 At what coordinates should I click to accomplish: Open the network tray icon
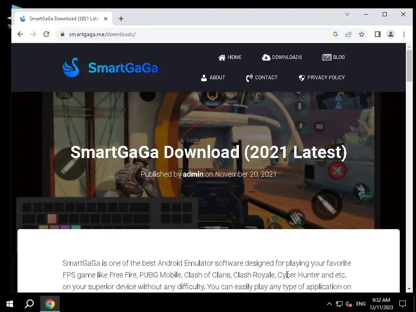(x=339, y=304)
